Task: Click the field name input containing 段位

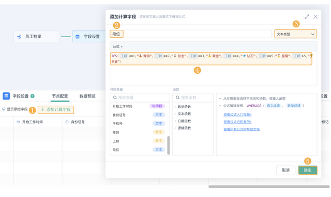Action: [x=191, y=34]
